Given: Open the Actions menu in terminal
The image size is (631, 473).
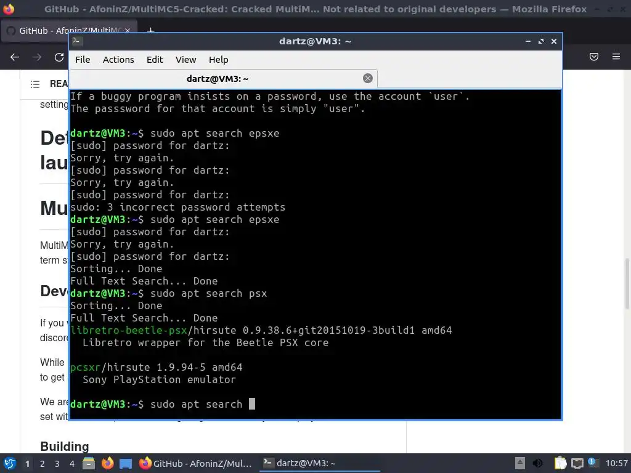Looking at the screenshot, I should click(x=118, y=60).
